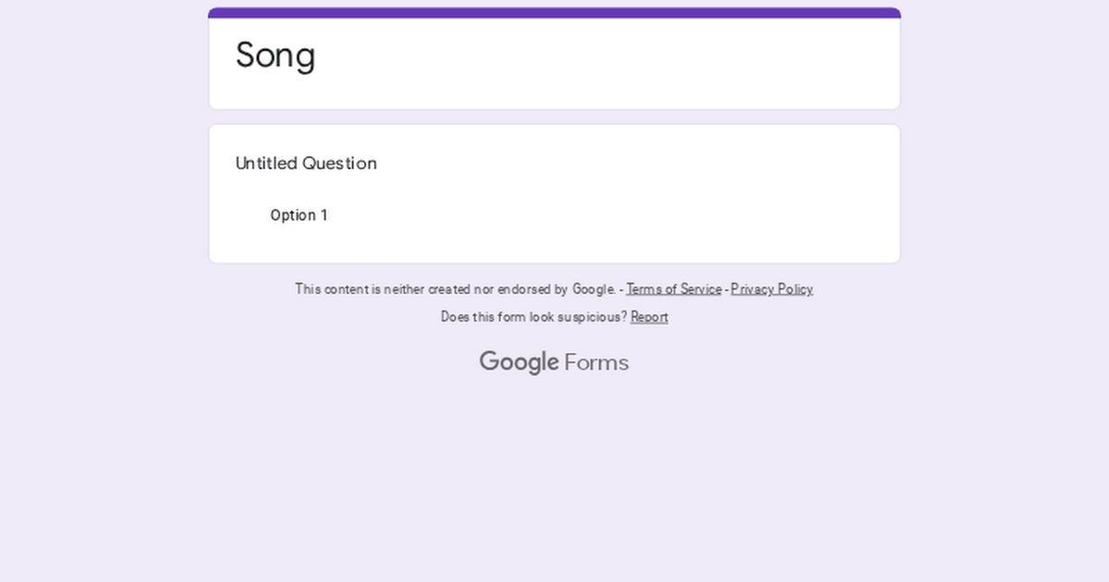Viewport: 1109px width, 582px height.
Task: Choose Option 1 for Untitled Question
Action: tap(299, 215)
